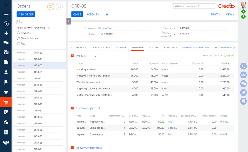The image size is (248, 152).
Task: Click green settings gear icon
Action: tap(243, 11)
